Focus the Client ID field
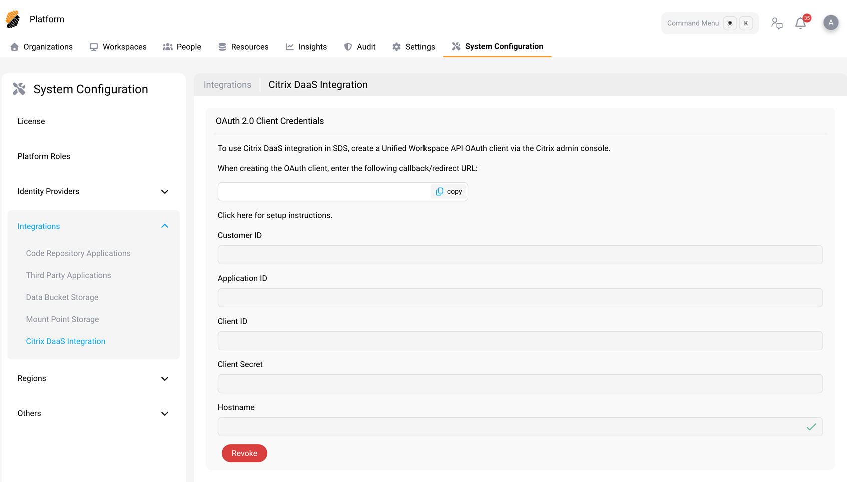Viewport: 847px width, 482px height. click(520, 341)
